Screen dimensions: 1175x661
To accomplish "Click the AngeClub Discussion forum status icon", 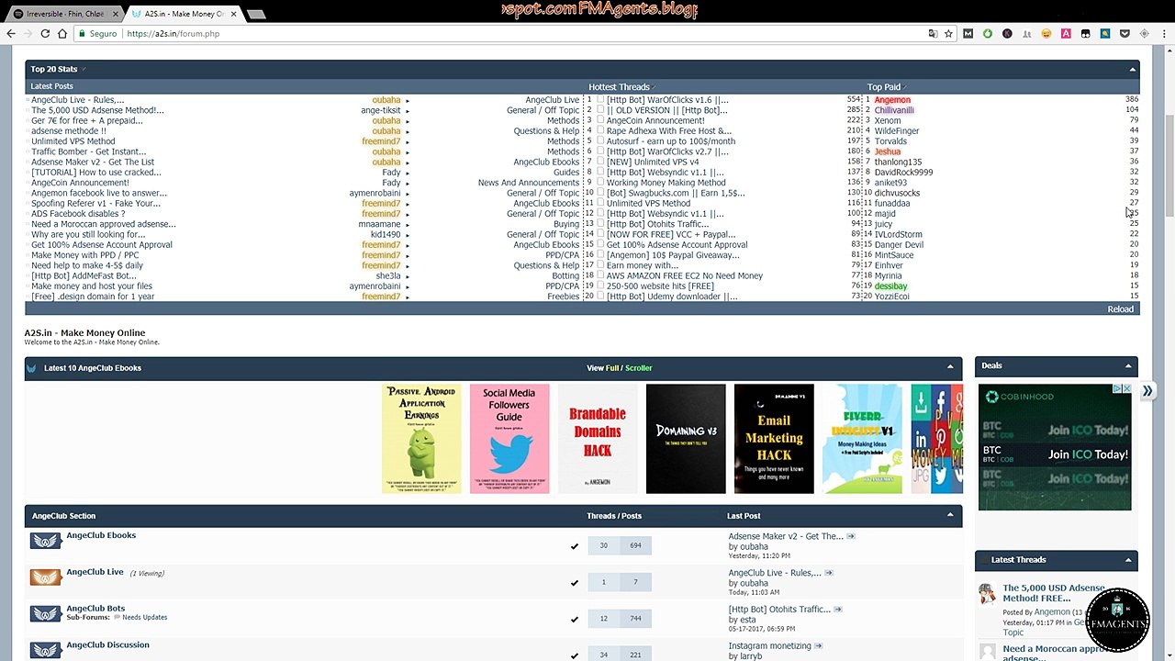I will [x=45, y=650].
